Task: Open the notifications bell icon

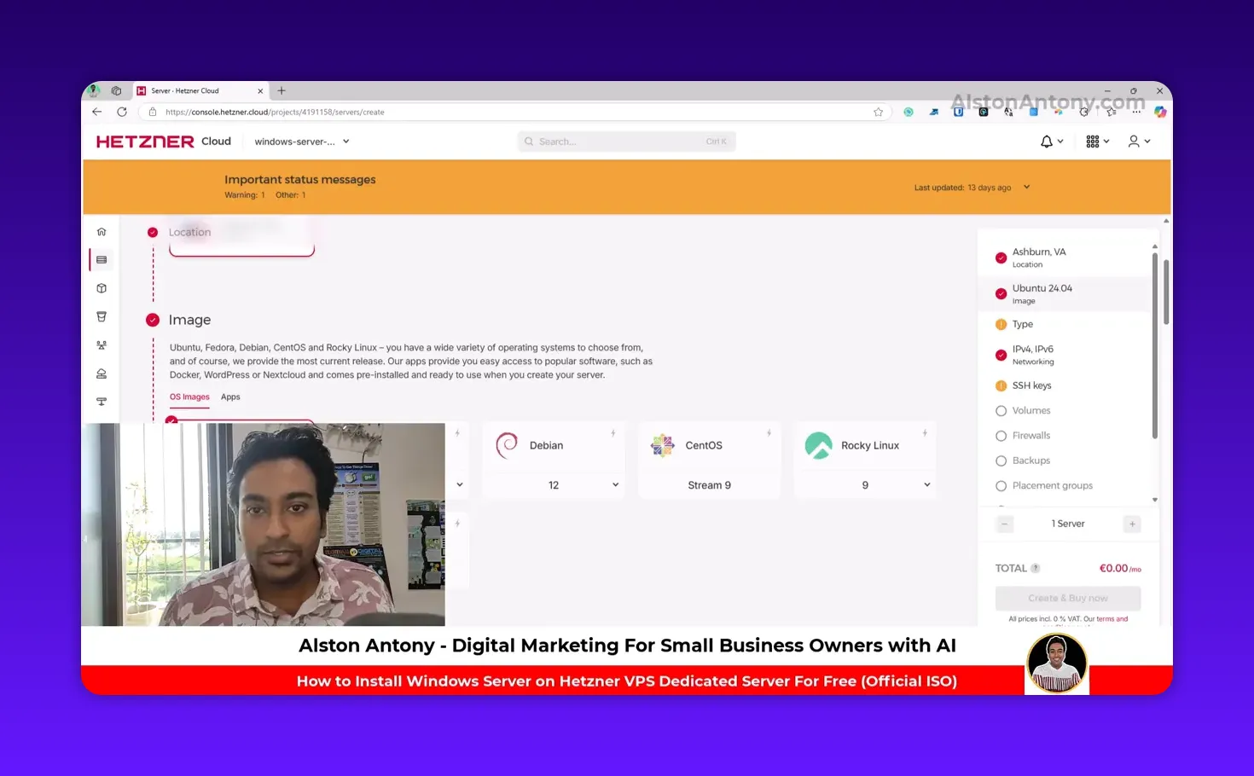Action: (x=1047, y=142)
